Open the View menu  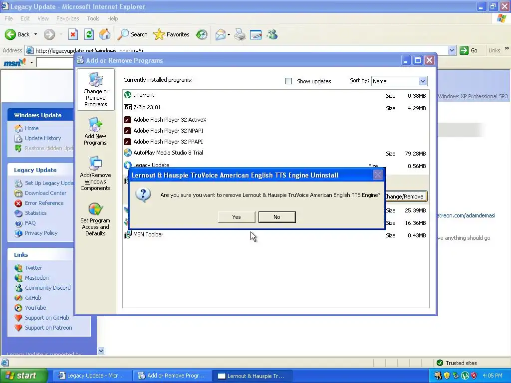click(43, 18)
